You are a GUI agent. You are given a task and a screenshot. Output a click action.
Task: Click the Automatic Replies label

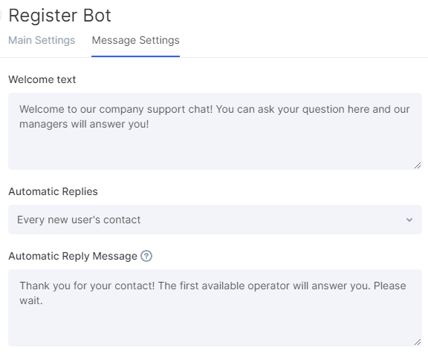click(x=53, y=191)
